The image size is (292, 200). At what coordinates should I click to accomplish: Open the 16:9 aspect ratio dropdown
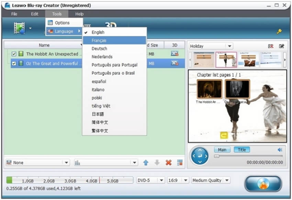tap(186, 180)
